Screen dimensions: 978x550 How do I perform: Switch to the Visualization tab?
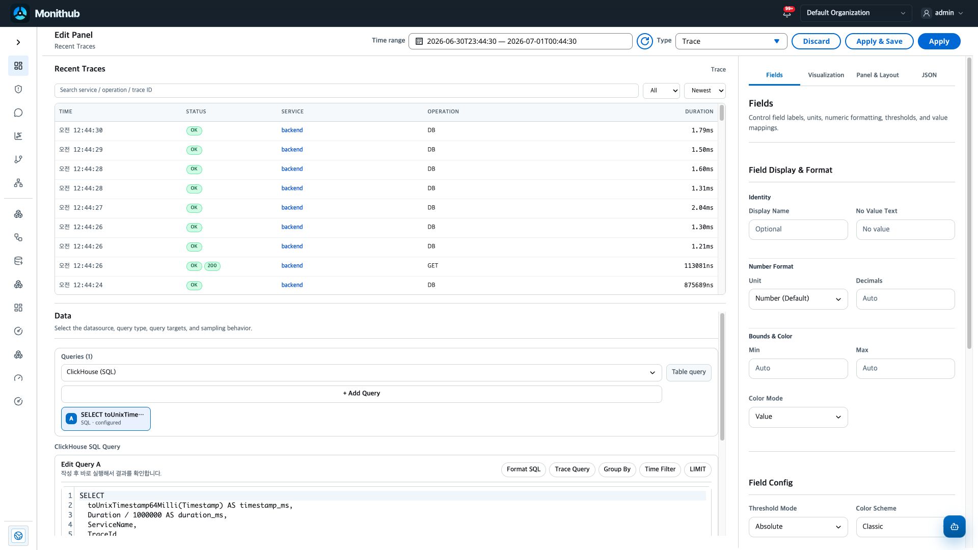(x=826, y=75)
